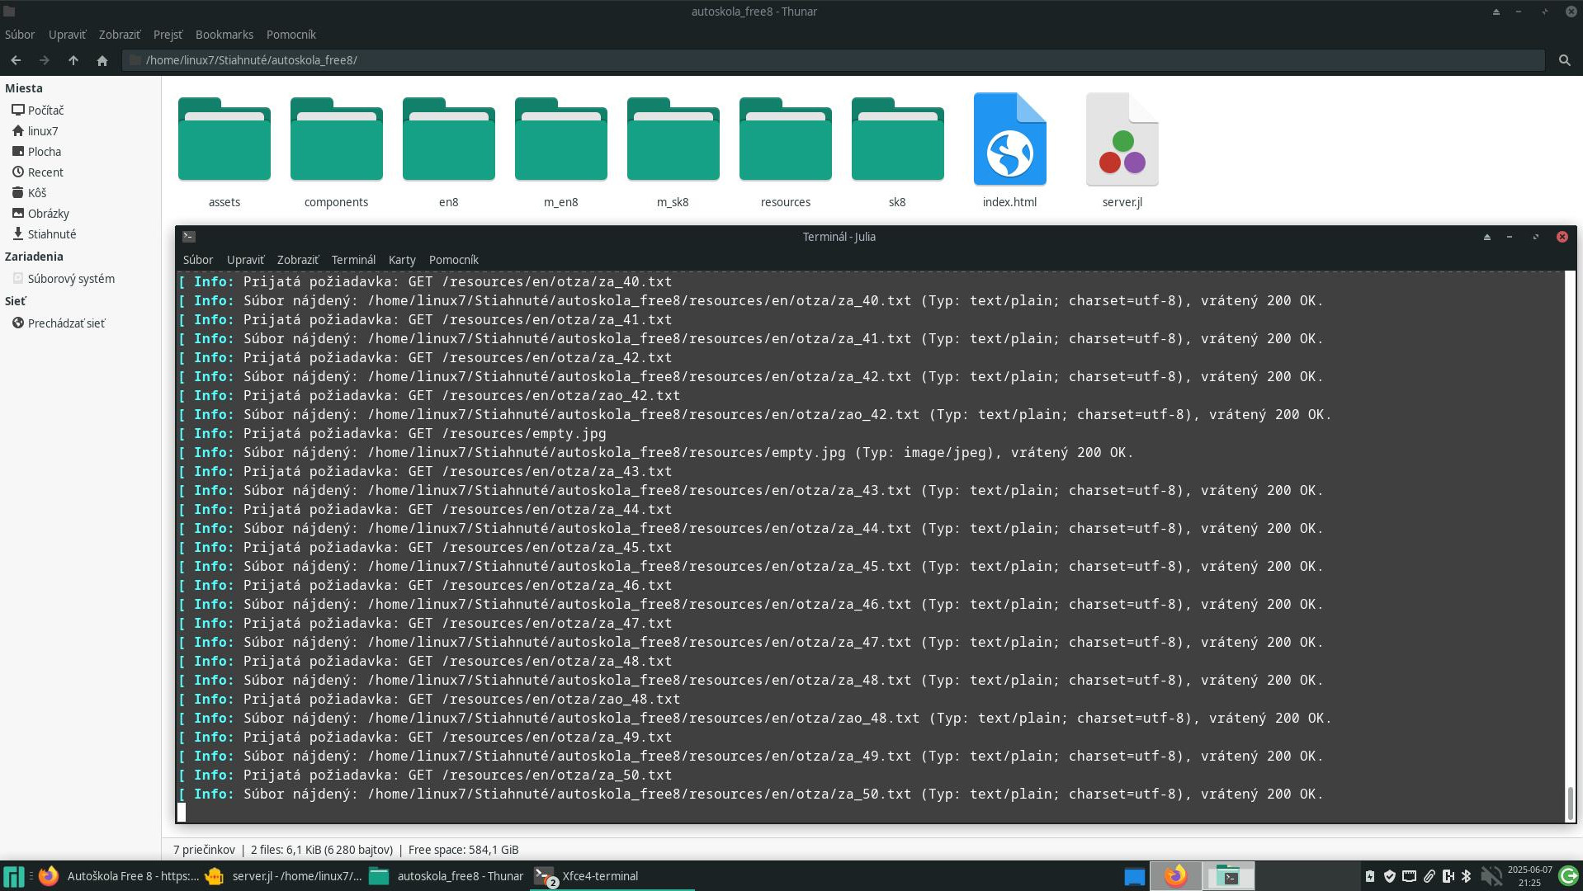1583x891 pixels.
Task: Open the clipboard manager tray icon
Action: 1429,877
